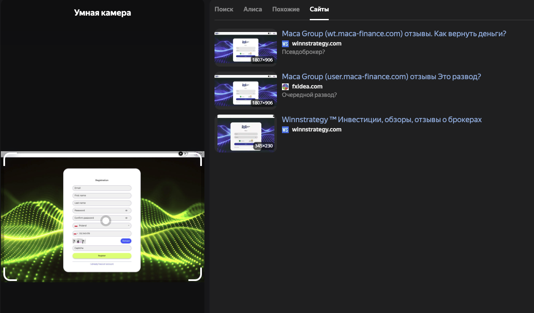Click the WS favicon of the first result
The height and width of the screenshot is (313, 534).
click(x=285, y=44)
